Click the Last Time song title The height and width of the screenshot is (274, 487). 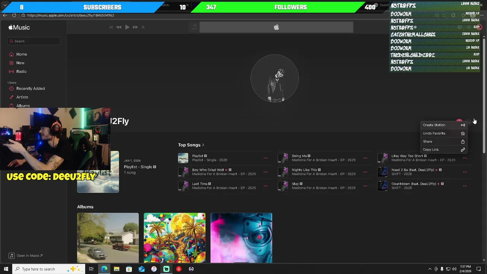(x=200, y=184)
